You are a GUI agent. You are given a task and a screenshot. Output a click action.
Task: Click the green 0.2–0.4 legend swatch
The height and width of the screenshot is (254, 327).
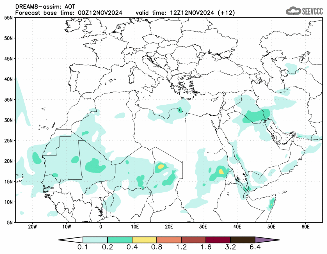pyautogui.click(x=120, y=240)
